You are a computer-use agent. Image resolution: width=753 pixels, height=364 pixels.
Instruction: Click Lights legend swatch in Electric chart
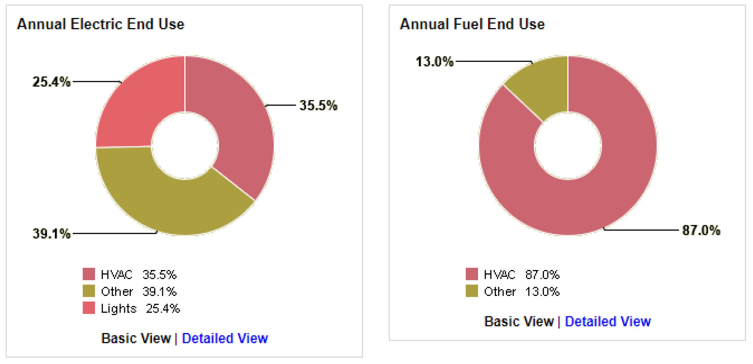pos(89,308)
